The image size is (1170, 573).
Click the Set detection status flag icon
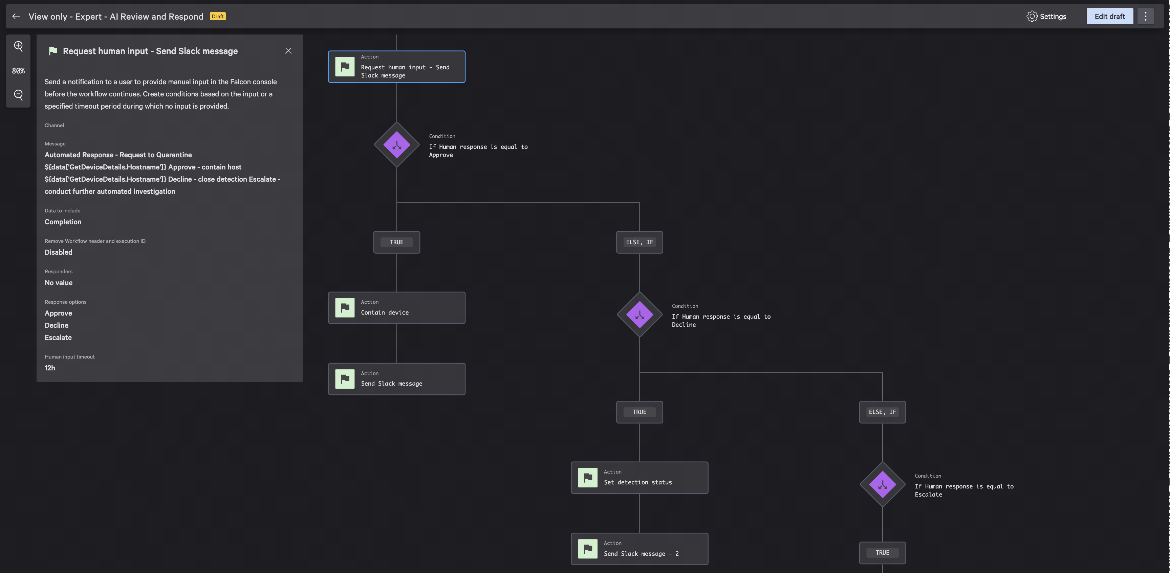tap(587, 478)
